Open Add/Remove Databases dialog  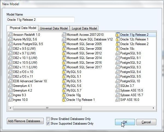click(x=25, y=121)
